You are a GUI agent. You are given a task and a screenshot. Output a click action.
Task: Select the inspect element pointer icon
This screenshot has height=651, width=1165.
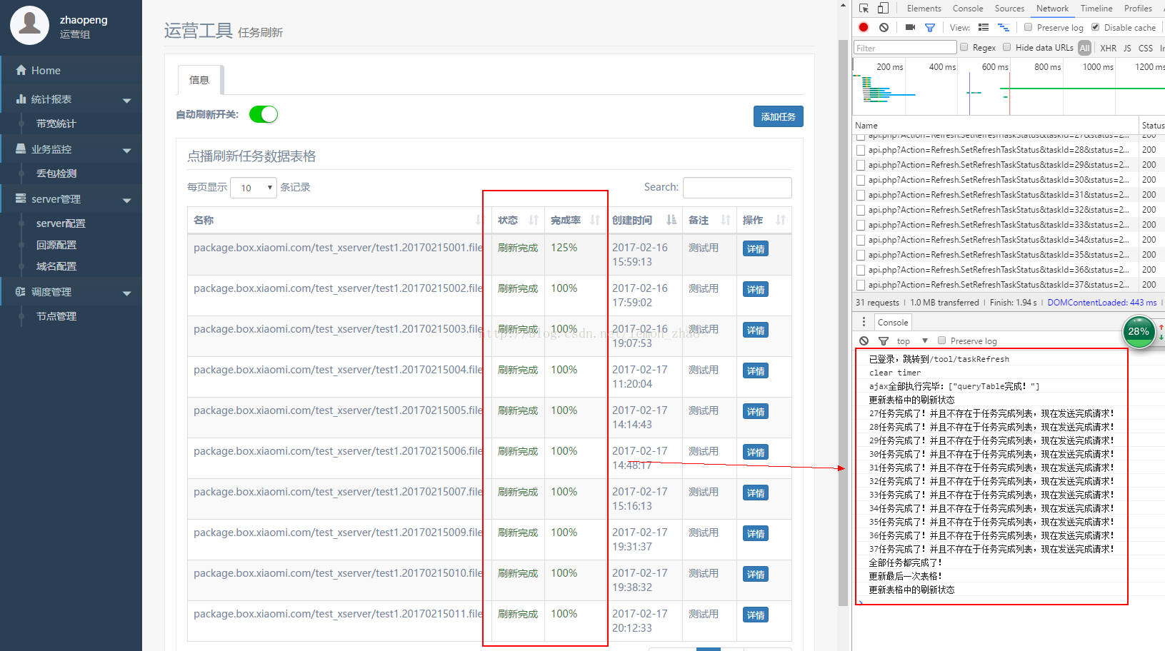click(x=864, y=8)
